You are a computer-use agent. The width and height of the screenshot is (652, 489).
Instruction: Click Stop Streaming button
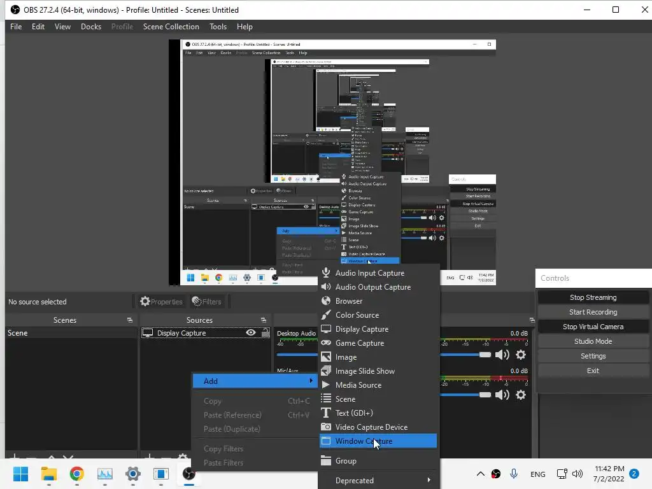click(593, 297)
